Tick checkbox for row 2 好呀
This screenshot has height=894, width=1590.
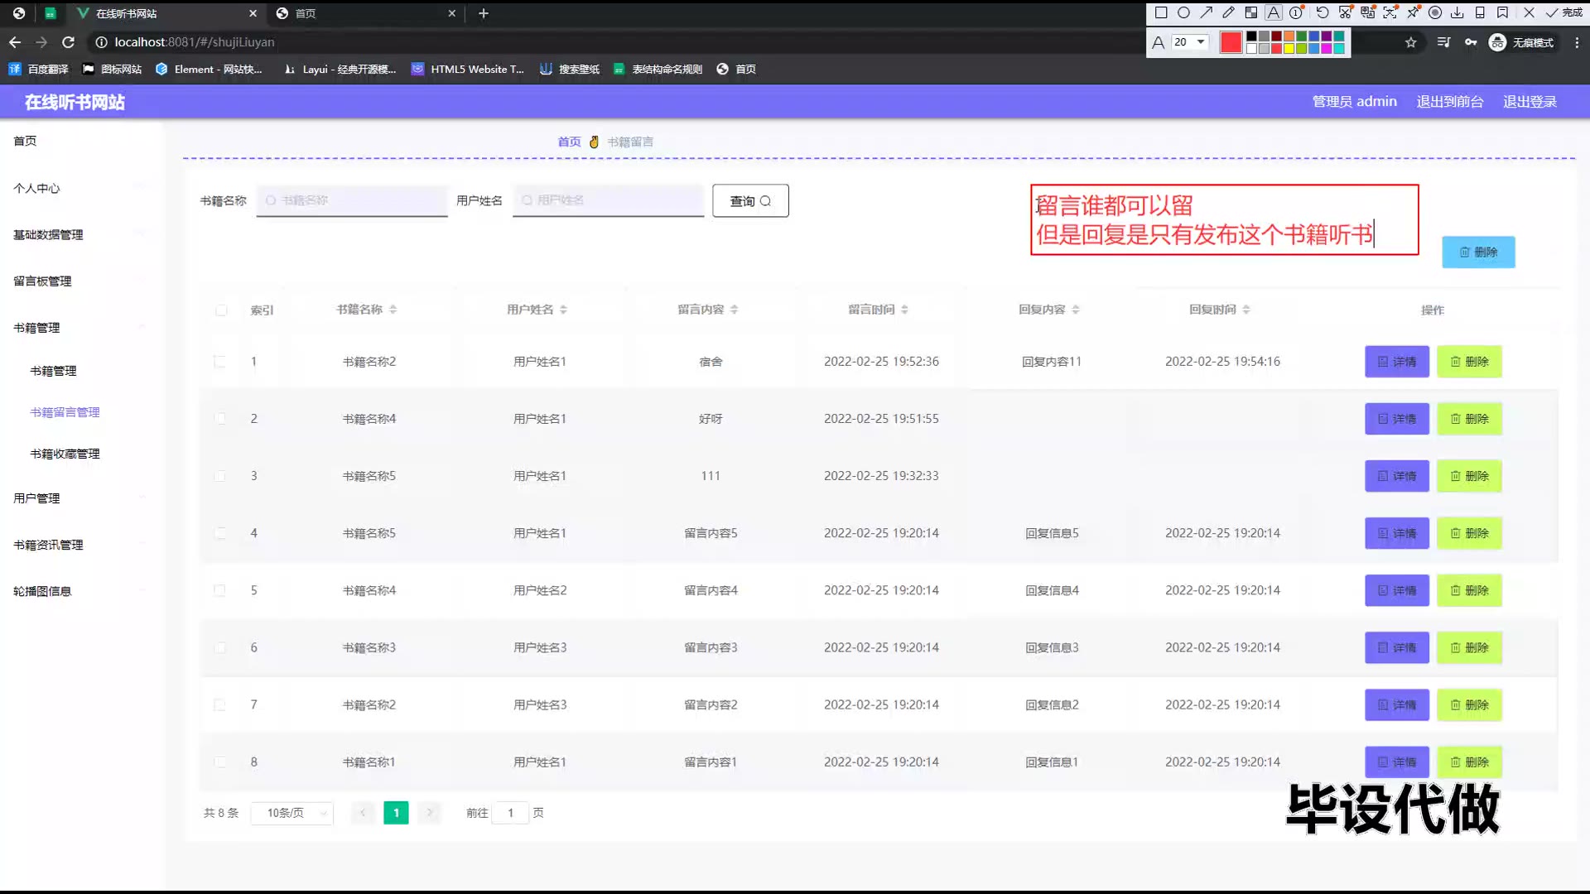pos(219,419)
